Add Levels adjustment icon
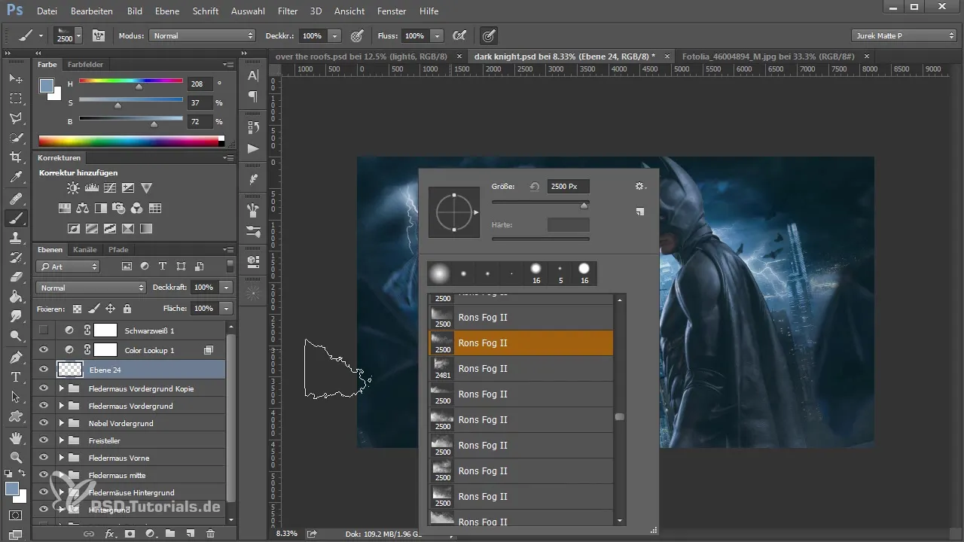964x542 pixels. pyautogui.click(x=92, y=188)
